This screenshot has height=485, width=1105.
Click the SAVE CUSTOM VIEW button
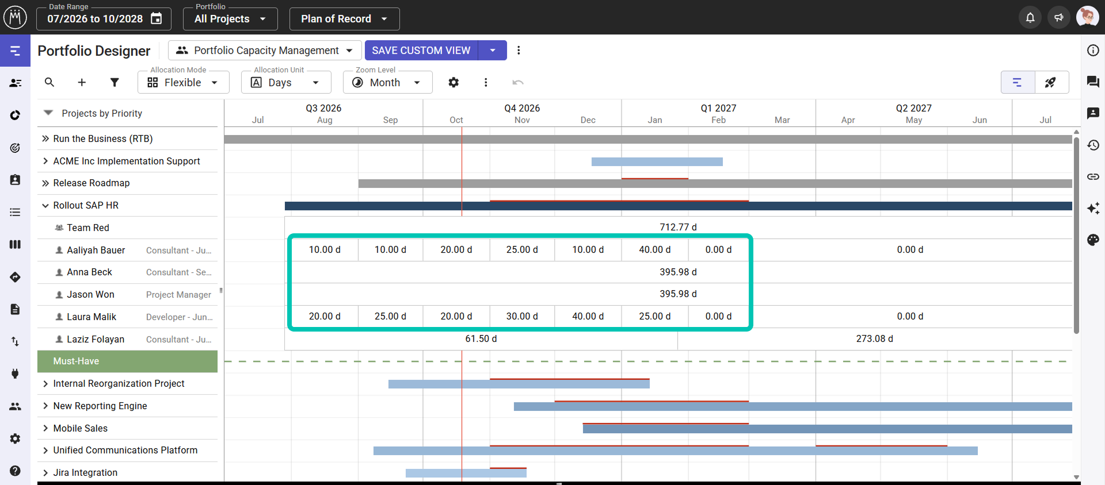point(421,51)
